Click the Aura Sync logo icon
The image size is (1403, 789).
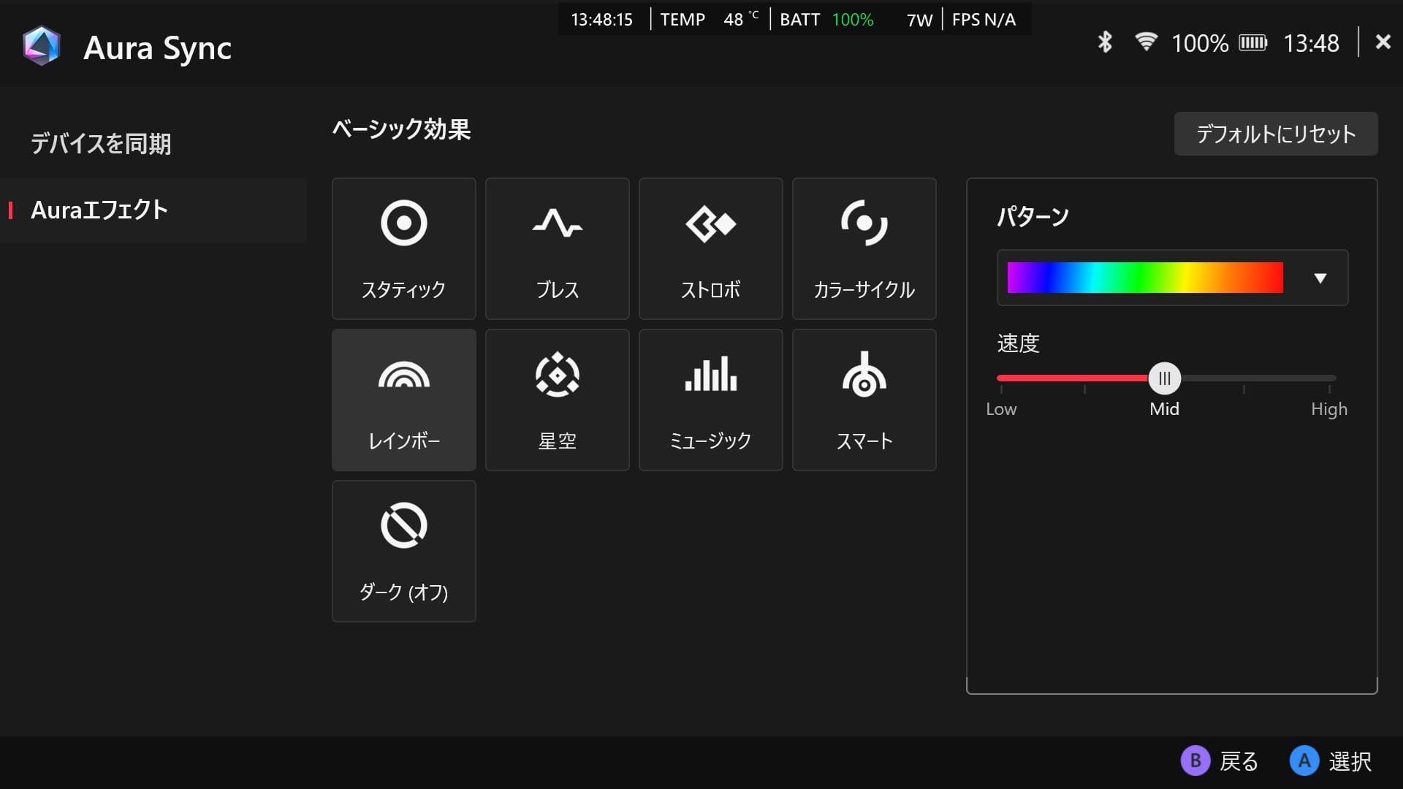tap(42, 47)
